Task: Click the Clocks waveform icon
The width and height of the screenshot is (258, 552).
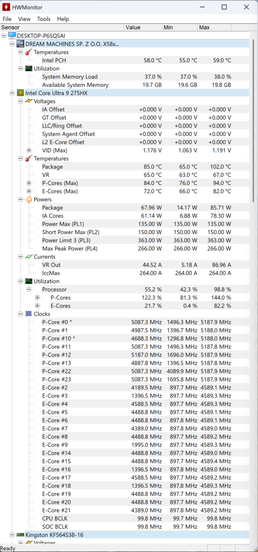Action: pos(29,314)
